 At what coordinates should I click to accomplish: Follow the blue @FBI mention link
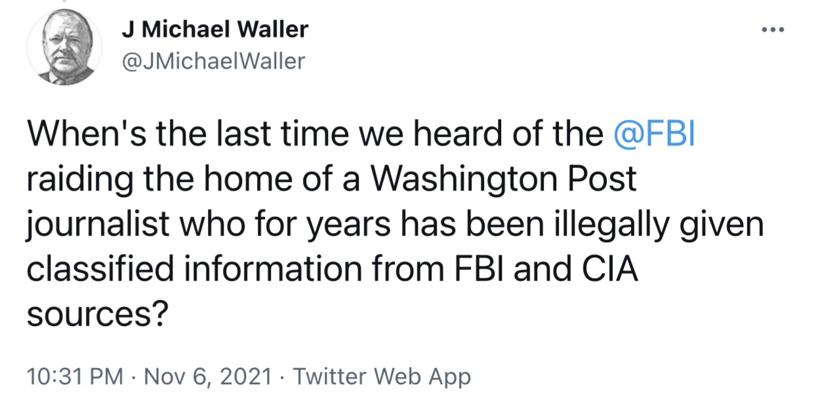click(655, 136)
